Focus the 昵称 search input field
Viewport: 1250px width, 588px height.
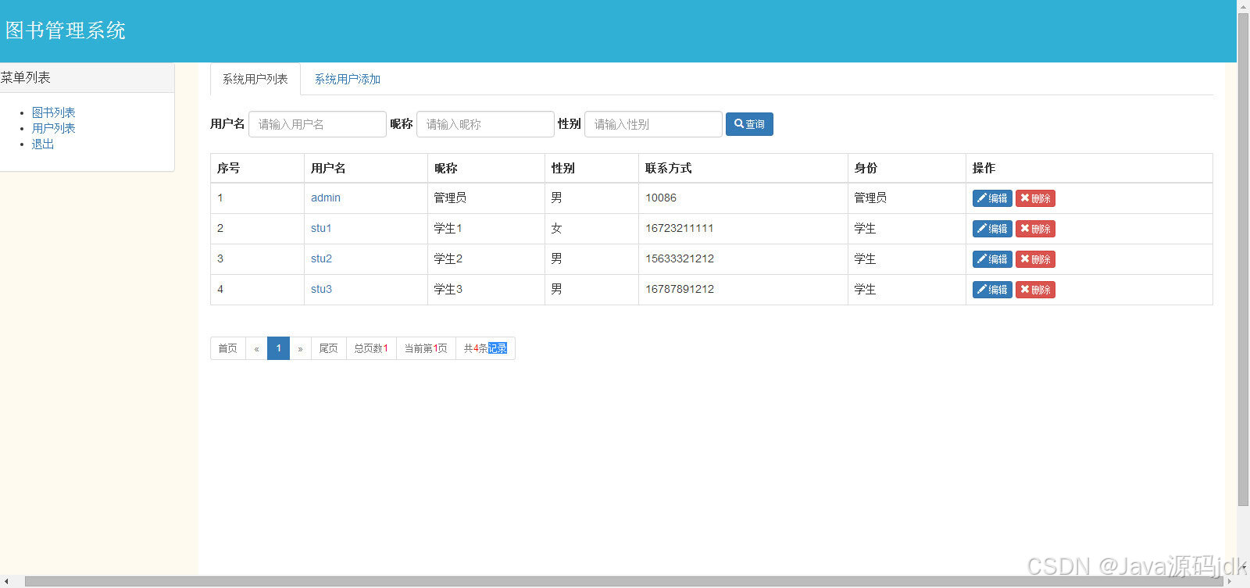[485, 124]
